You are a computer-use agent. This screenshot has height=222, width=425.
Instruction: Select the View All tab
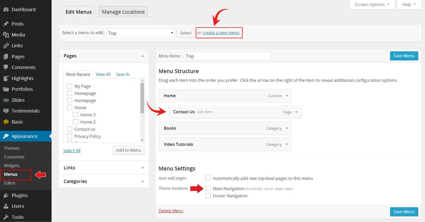pyautogui.click(x=103, y=74)
